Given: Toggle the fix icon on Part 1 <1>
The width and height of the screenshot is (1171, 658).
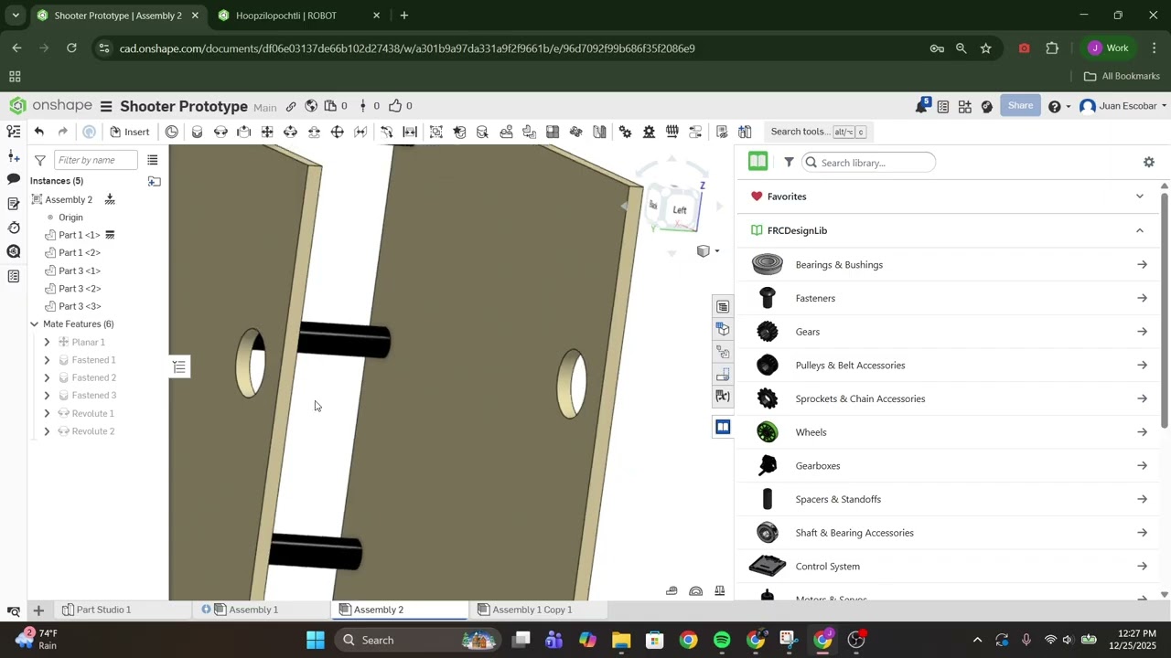Looking at the screenshot, I should coord(110,235).
